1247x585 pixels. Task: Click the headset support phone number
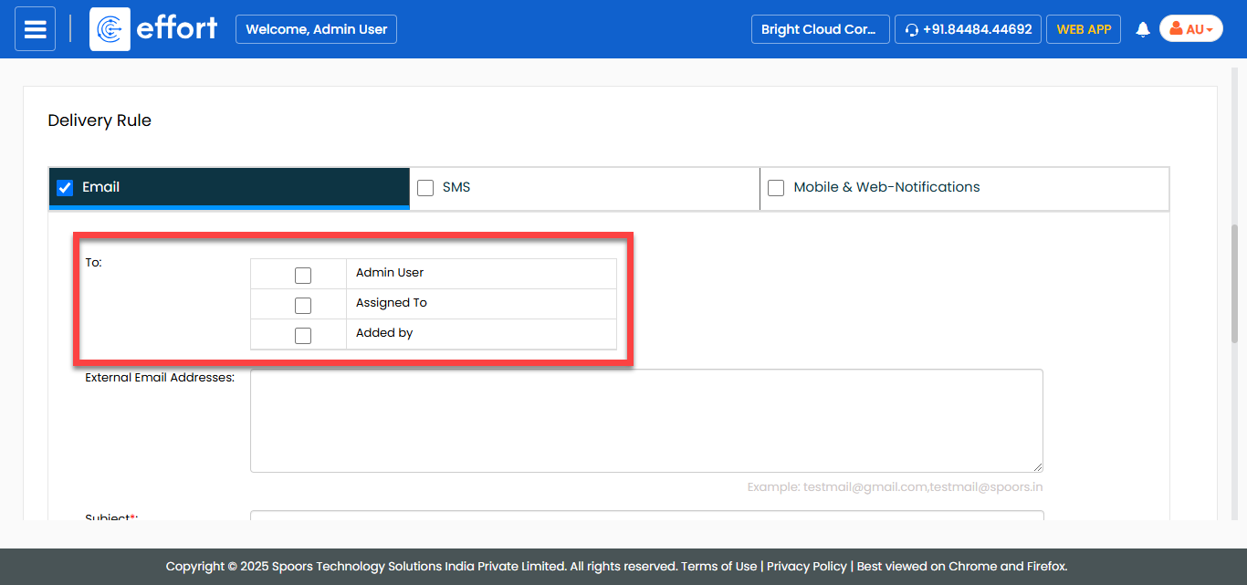pyautogui.click(x=968, y=29)
